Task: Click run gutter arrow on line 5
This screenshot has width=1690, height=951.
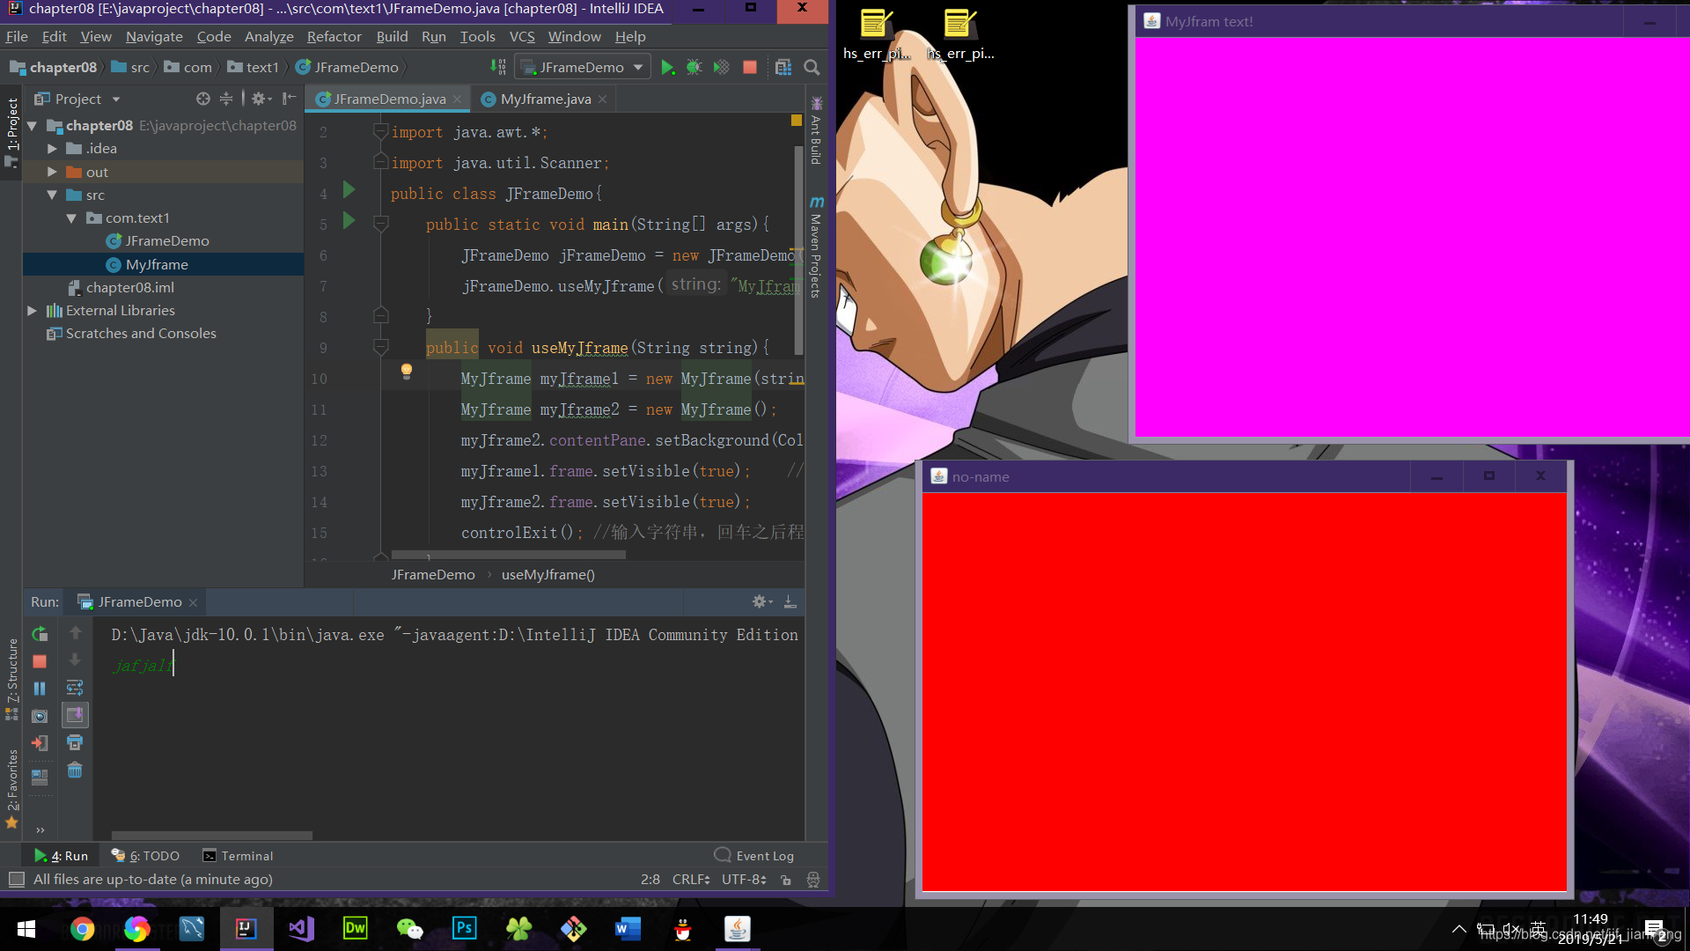Action: [349, 221]
